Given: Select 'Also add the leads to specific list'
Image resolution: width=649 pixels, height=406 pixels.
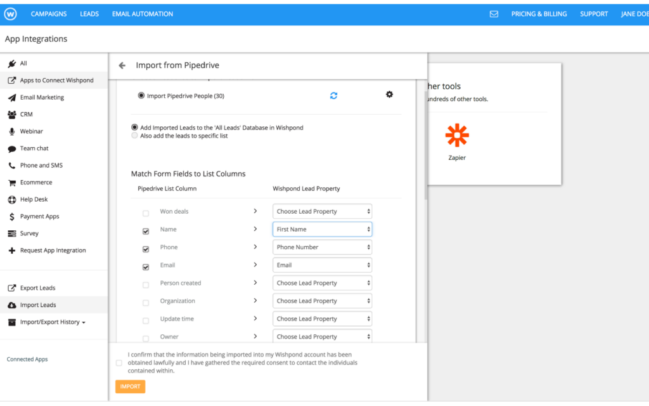Looking at the screenshot, I should tap(134, 136).
